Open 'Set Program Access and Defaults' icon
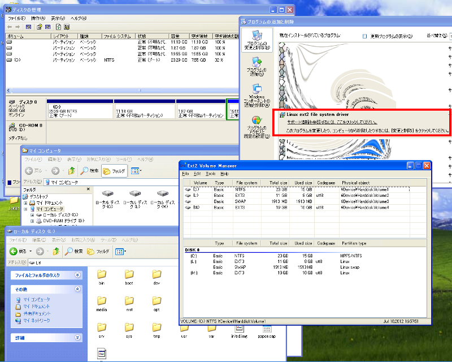 click(x=257, y=127)
